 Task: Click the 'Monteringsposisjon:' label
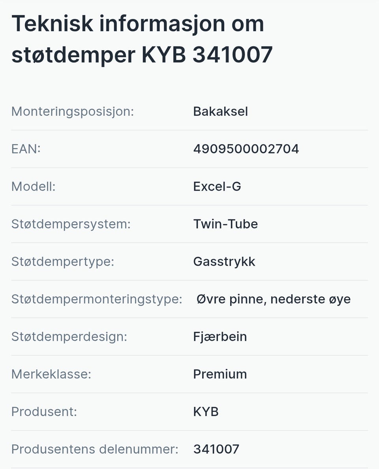coord(73,111)
